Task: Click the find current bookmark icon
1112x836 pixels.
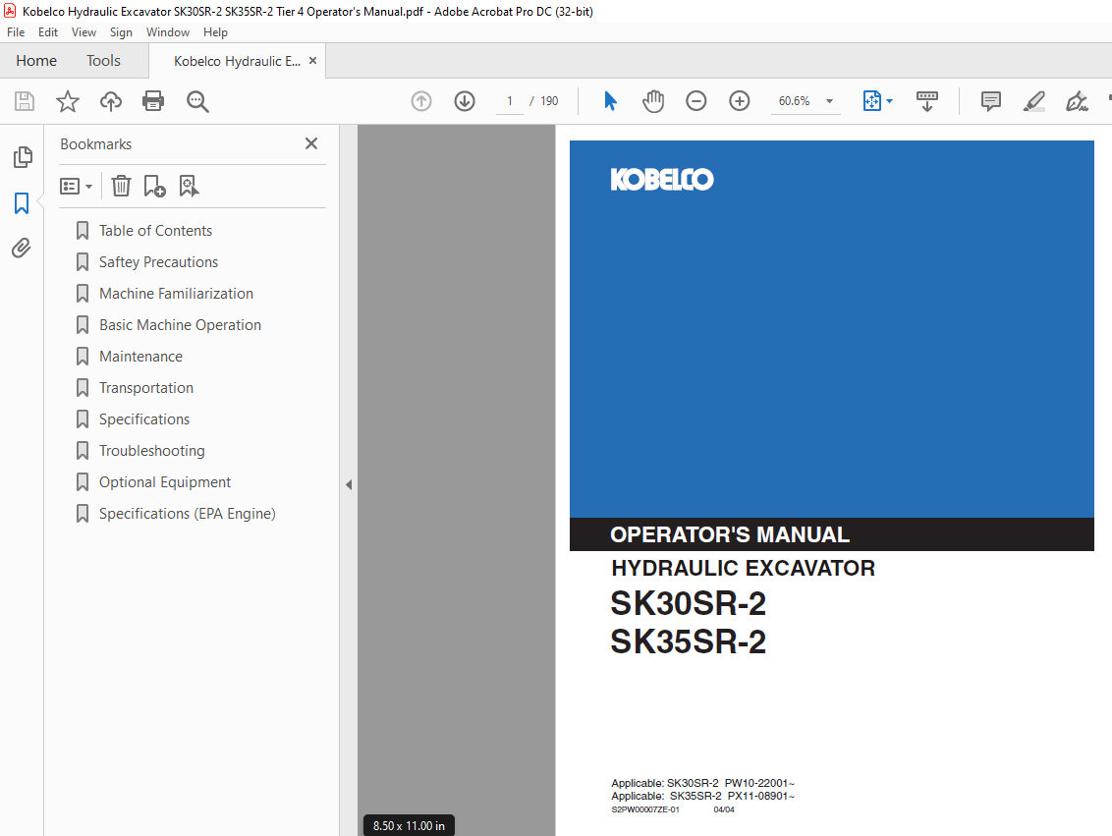Action: point(189,186)
